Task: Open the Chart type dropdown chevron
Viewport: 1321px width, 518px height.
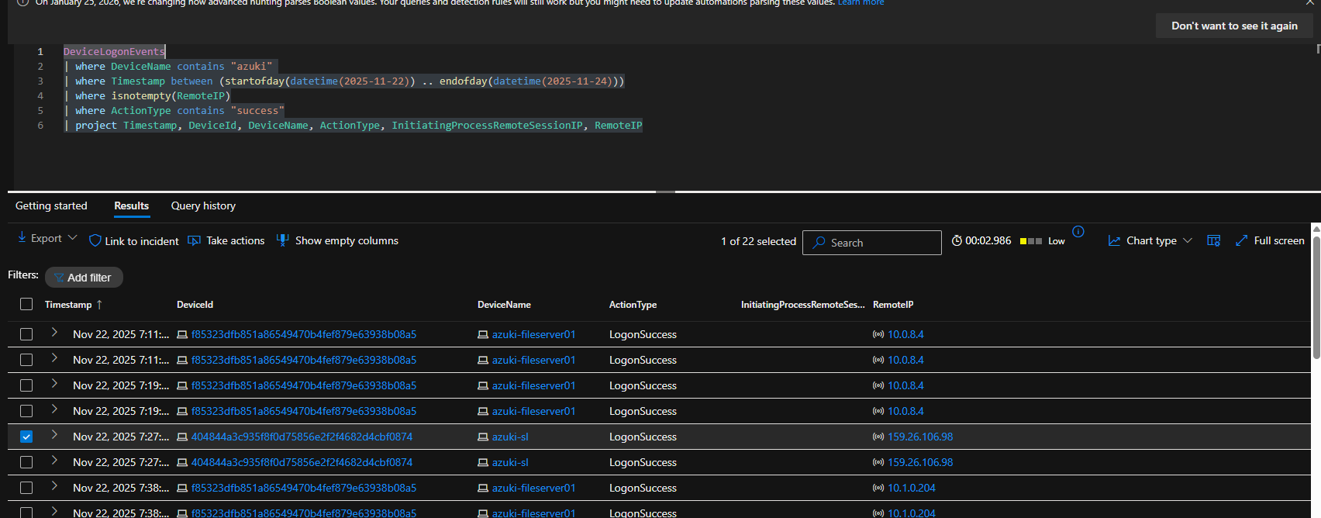Action: (x=1187, y=241)
